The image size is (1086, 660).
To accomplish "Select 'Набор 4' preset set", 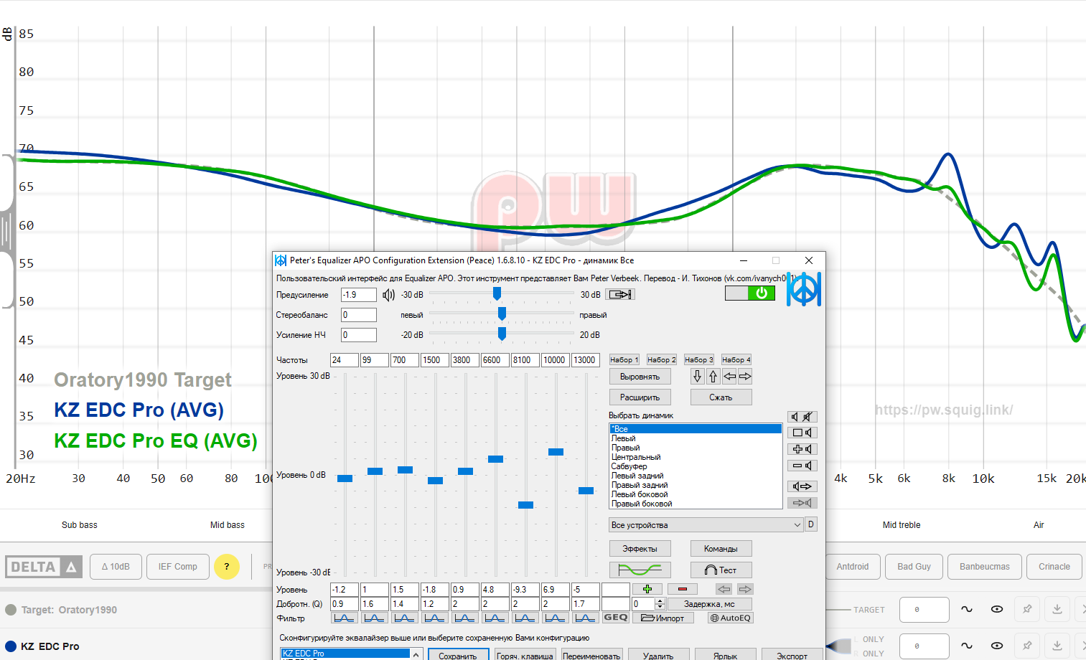I will [x=736, y=359].
